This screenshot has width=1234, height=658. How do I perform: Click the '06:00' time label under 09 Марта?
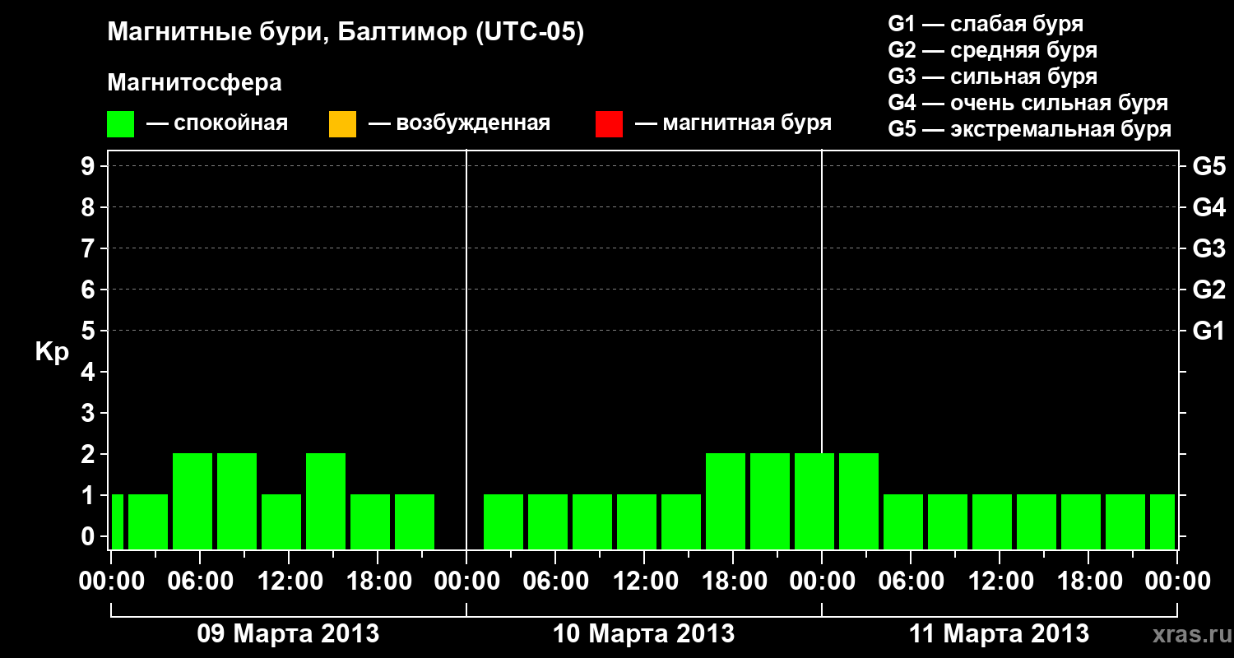pyautogui.click(x=200, y=582)
